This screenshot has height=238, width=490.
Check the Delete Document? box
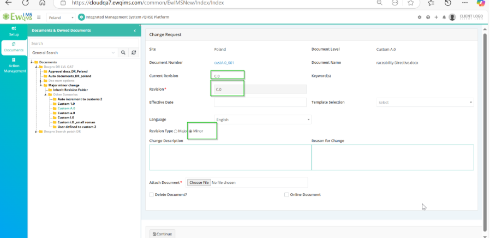click(x=152, y=194)
